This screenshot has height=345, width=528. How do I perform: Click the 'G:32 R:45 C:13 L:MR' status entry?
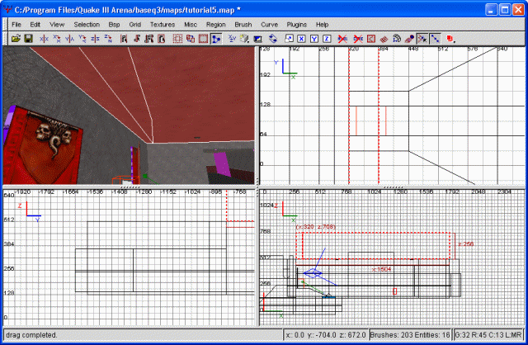pyautogui.click(x=488, y=335)
